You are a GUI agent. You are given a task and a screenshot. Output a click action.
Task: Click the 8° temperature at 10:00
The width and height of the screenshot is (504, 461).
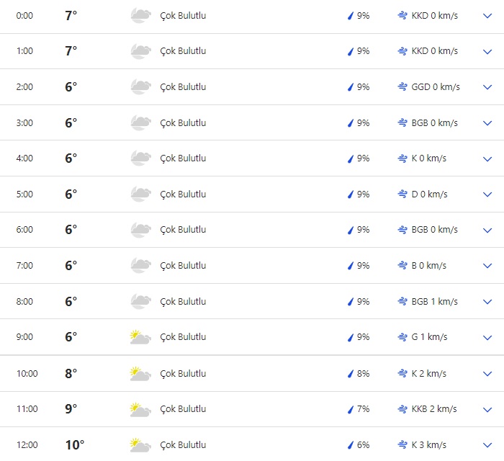71,374
